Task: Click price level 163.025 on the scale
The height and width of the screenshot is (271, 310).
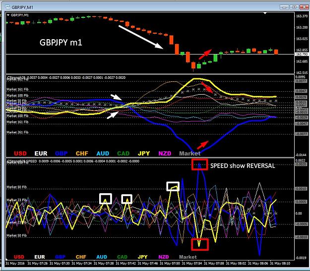Action: pos(302,39)
